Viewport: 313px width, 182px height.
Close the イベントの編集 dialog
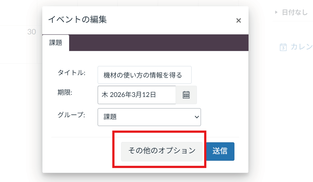pyautogui.click(x=239, y=20)
